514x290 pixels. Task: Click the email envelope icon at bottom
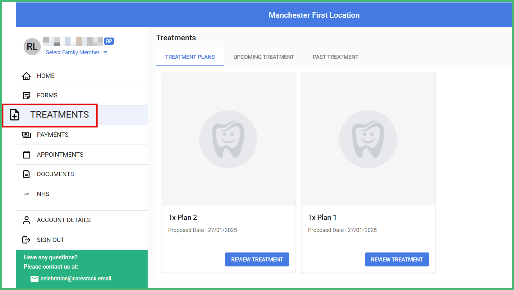point(34,279)
